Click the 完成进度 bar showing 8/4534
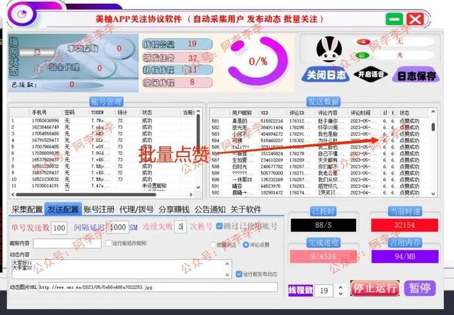Screen dimensions: 454x315 tap(323, 256)
